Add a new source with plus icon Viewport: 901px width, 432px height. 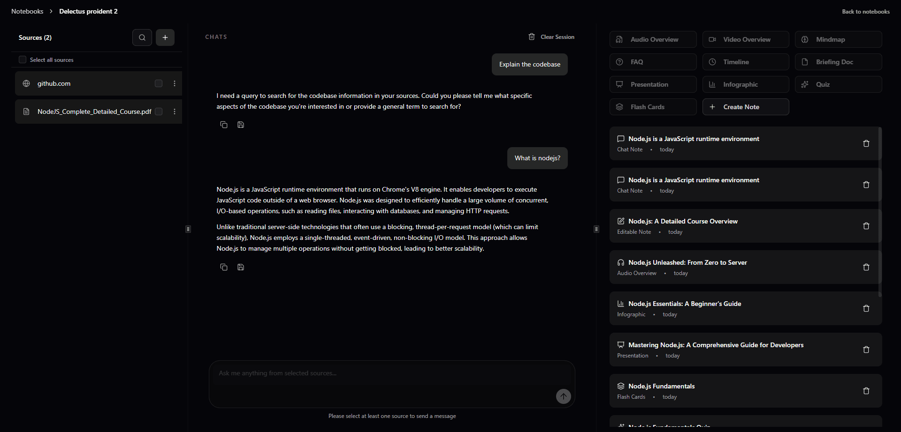coord(165,37)
